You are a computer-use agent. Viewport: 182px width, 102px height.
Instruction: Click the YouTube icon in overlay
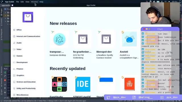point(162,97)
